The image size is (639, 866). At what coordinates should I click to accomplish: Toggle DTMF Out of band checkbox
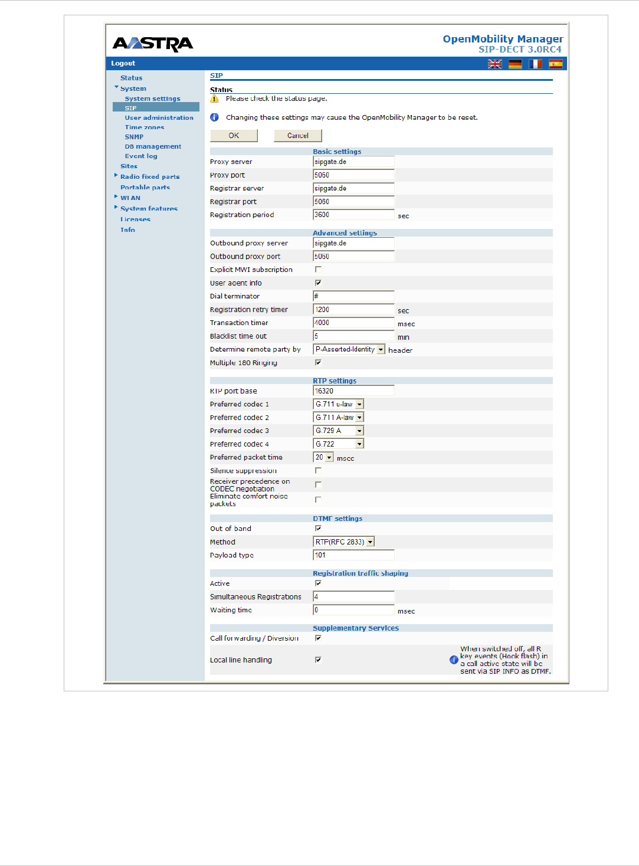pos(318,529)
